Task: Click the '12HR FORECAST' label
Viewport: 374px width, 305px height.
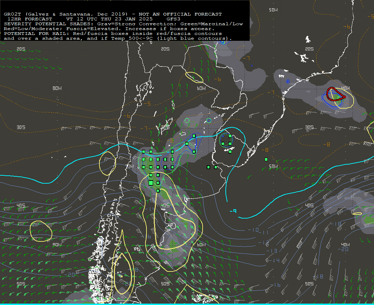Action: coord(30,19)
